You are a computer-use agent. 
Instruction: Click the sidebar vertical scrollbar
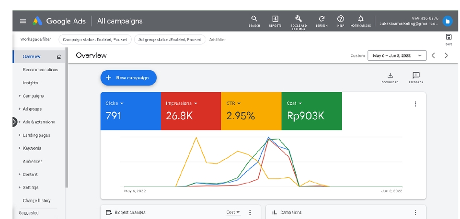point(67,117)
